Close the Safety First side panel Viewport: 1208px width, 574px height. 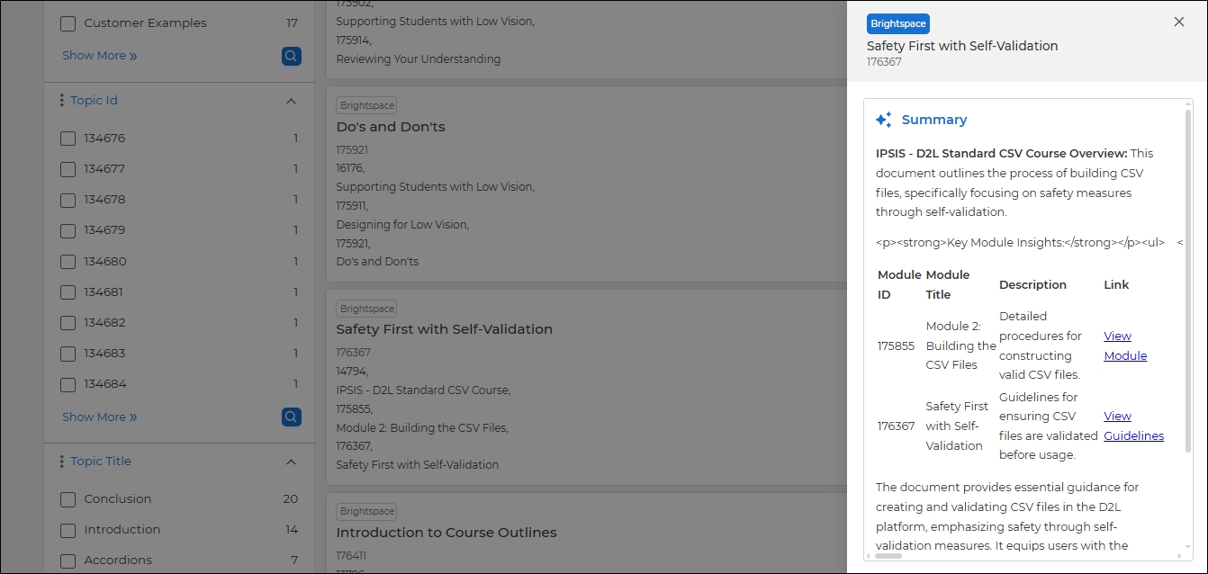tap(1178, 22)
